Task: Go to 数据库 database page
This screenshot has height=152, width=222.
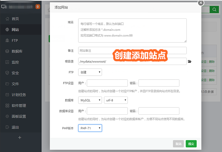Action: click(x=17, y=51)
